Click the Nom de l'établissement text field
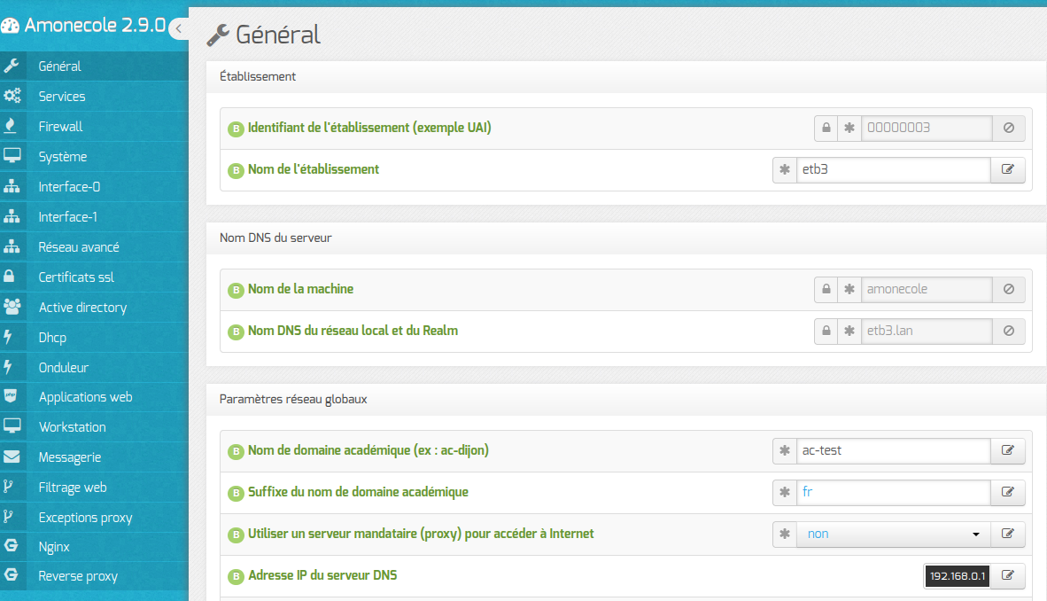 pos(892,169)
